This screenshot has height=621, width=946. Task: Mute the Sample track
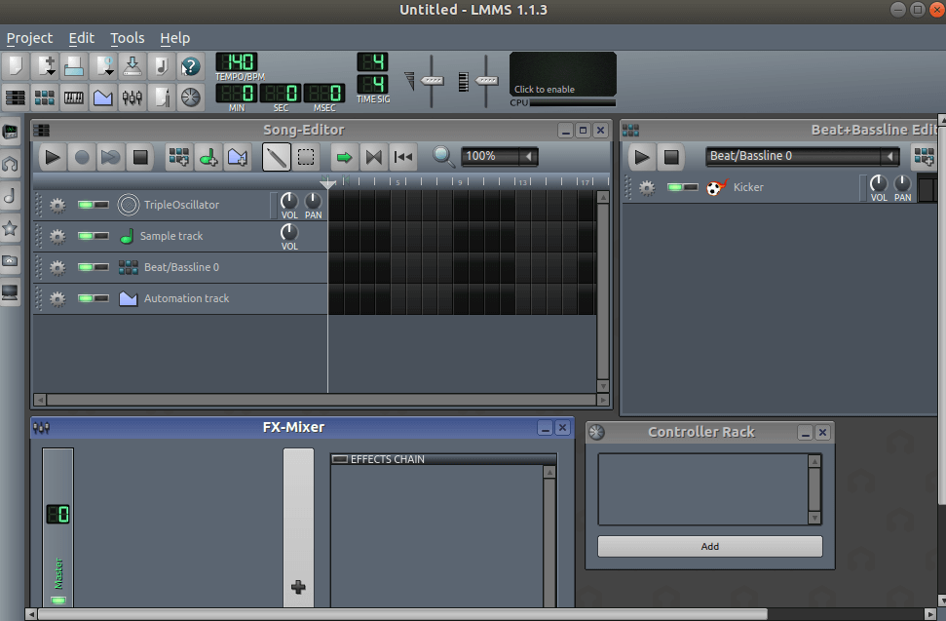85,236
